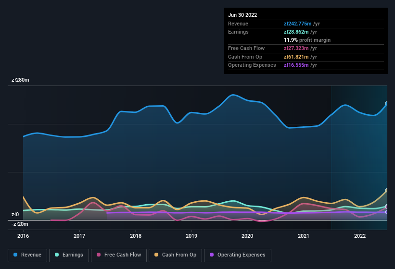Click the zł27.323m free cash flow value
The height and width of the screenshot is (269, 395).
click(296, 48)
